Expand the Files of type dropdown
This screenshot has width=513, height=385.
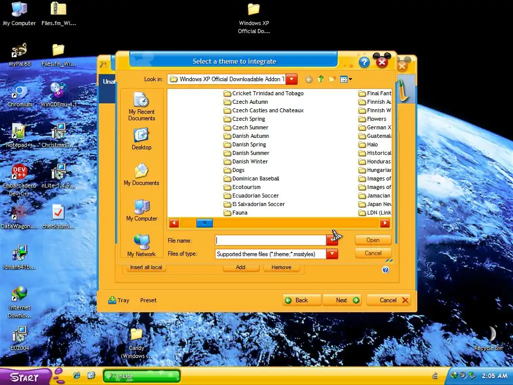332,254
